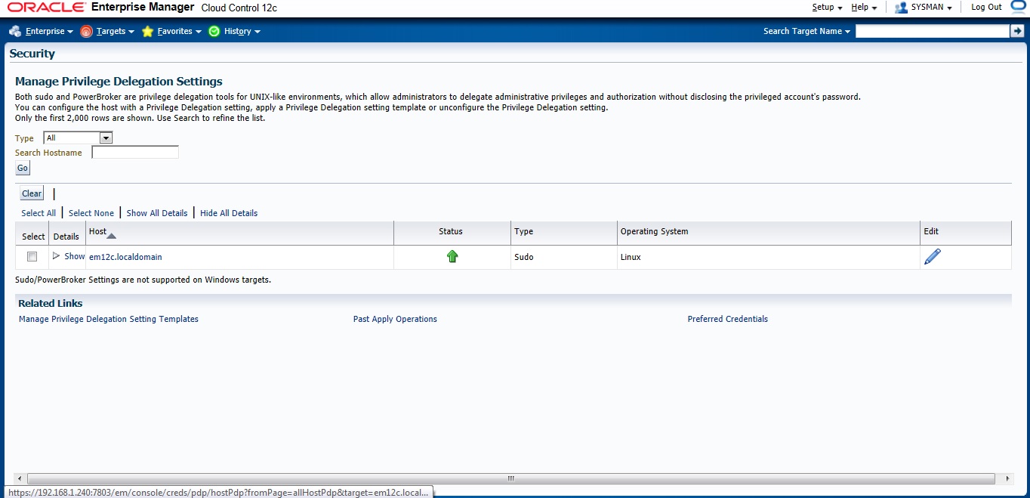This screenshot has height=498, width=1030.
Task: Edit em12c.localdomain with pencil icon
Action: 933,257
